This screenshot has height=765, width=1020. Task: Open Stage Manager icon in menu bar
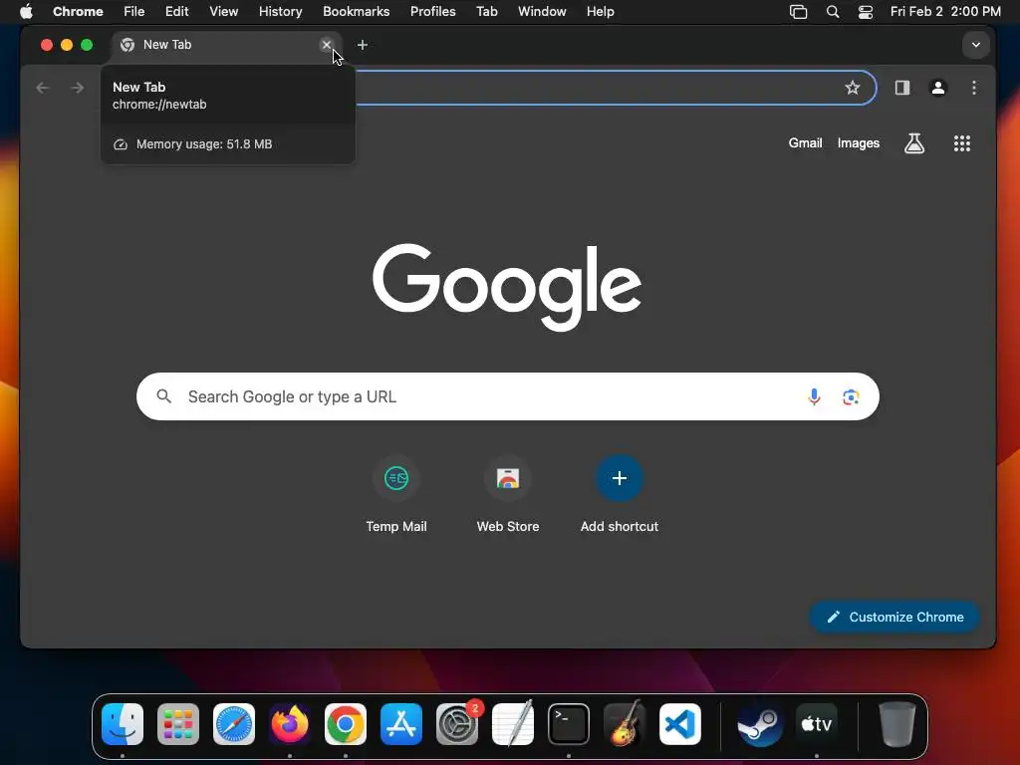[798, 12]
